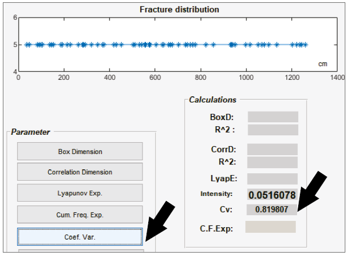Click the Calculations panel heading
This screenshot has width=351, height=256.
(x=212, y=100)
